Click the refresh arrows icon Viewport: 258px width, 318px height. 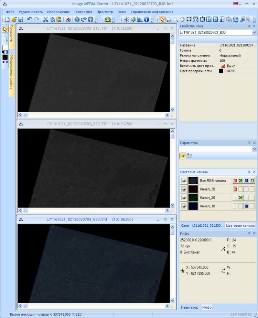tap(236, 20)
